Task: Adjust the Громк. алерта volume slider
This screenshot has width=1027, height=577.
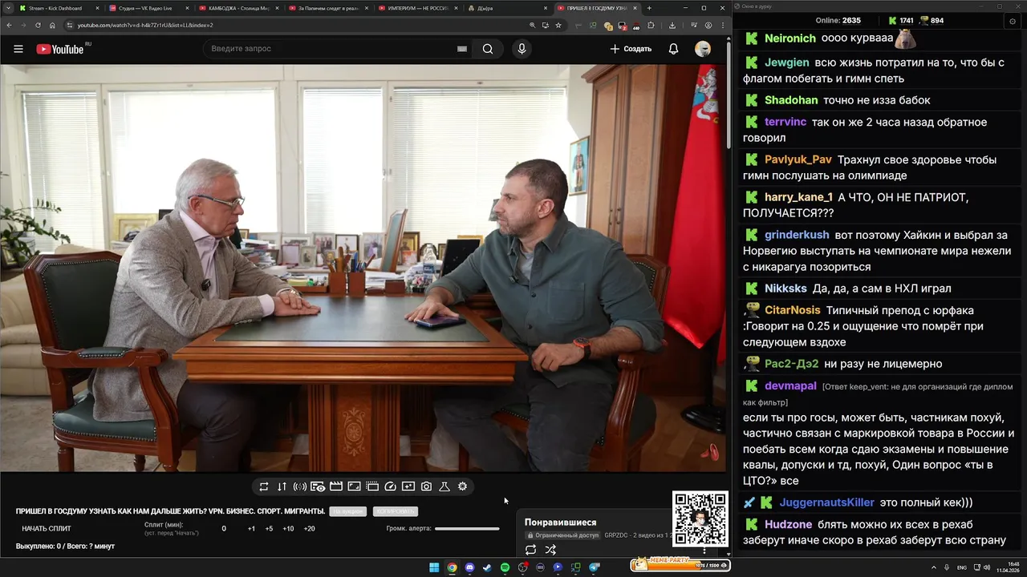Action: [x=467, y=529]
